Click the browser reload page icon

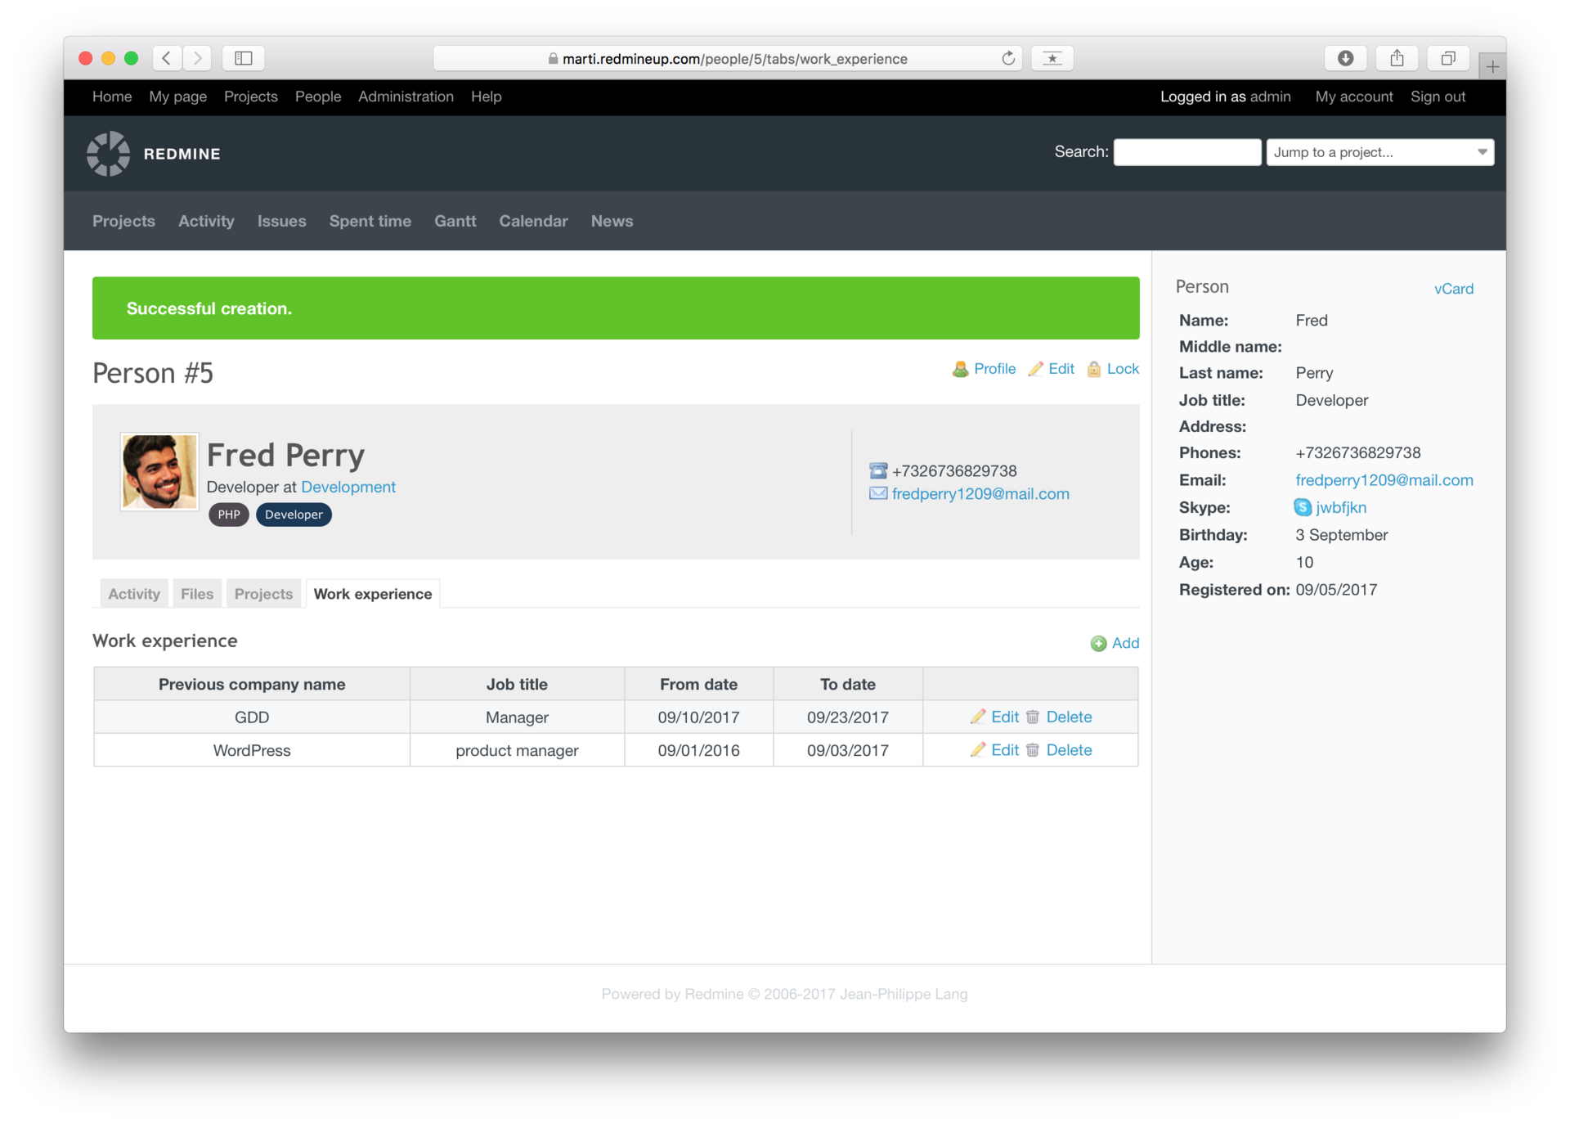[1008, 58]
